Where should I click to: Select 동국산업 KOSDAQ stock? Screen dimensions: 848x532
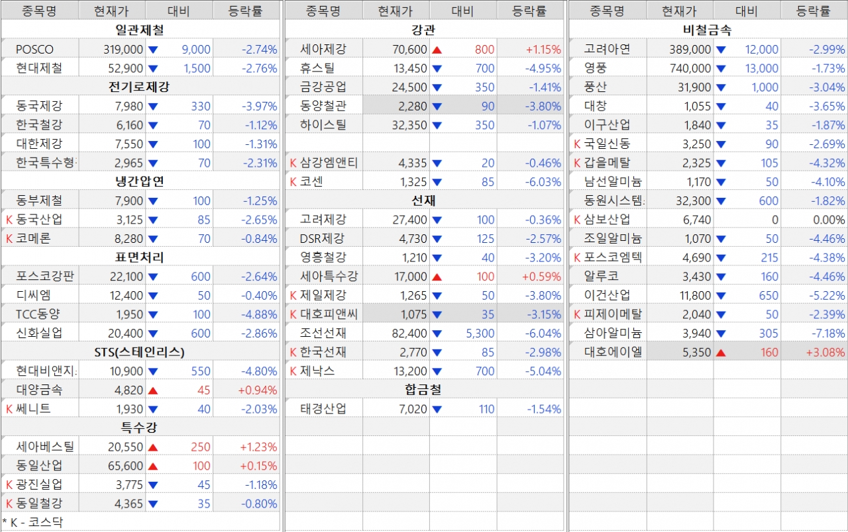pyautogui.click(x=39, y=220)
